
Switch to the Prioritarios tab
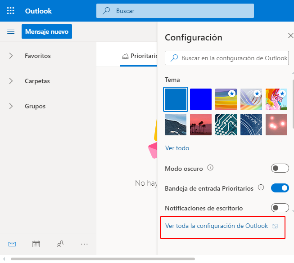[x=140, y=56]
